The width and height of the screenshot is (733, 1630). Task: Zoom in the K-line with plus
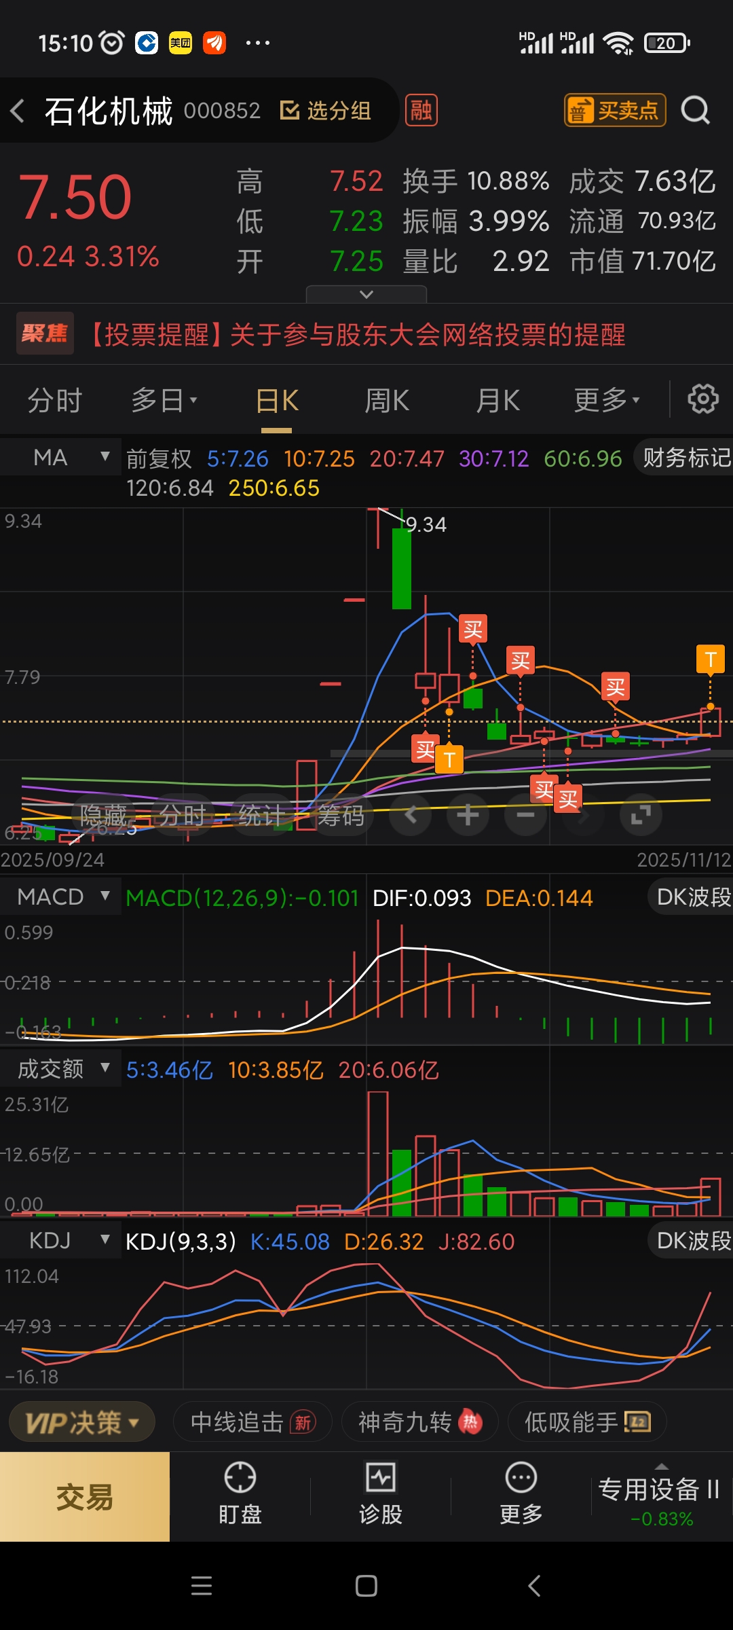click(468, 815)
